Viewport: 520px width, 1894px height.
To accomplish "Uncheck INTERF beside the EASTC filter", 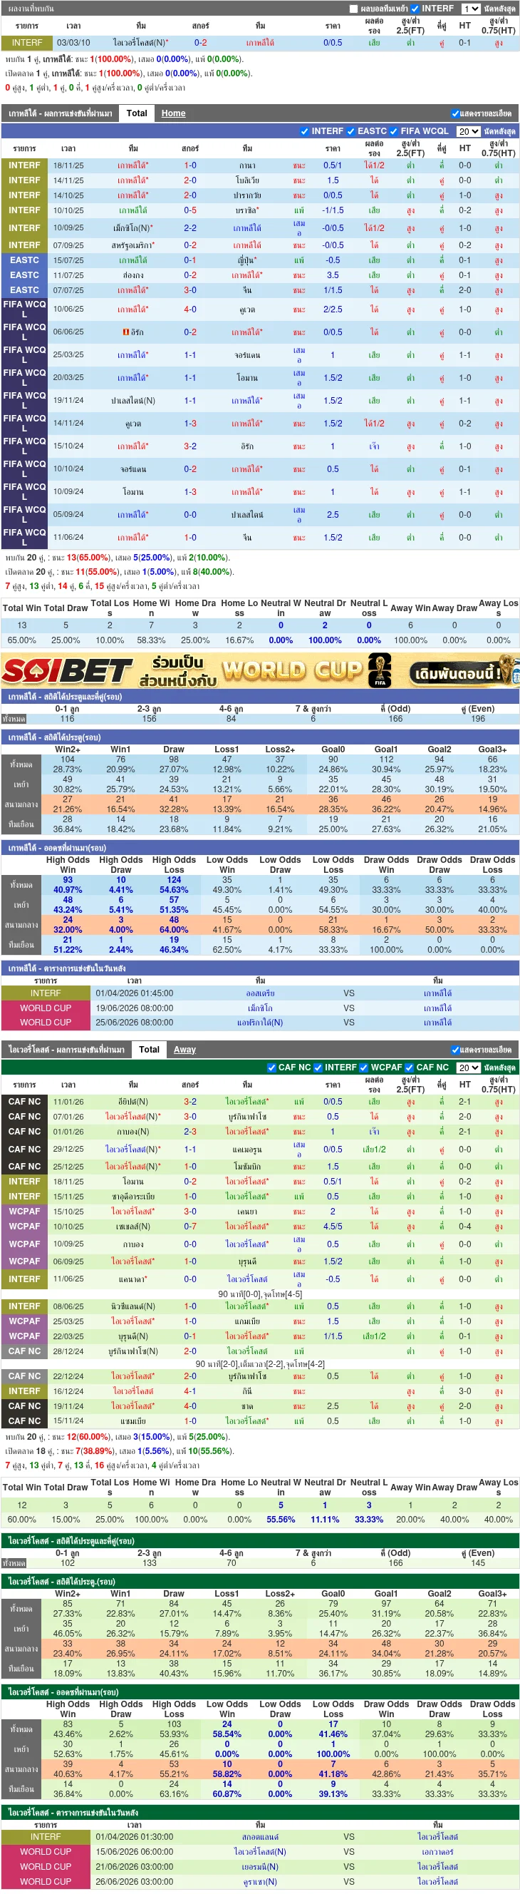I will [x=304, y=132].
